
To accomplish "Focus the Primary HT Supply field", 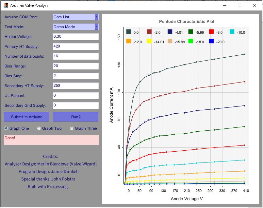I will [75, 47].
